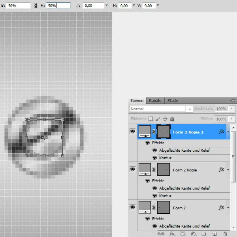Viewport: 237px width, 237px height.
Task: Hide the Form 2 Kopie 2 layer
Action: pos(132,132)
